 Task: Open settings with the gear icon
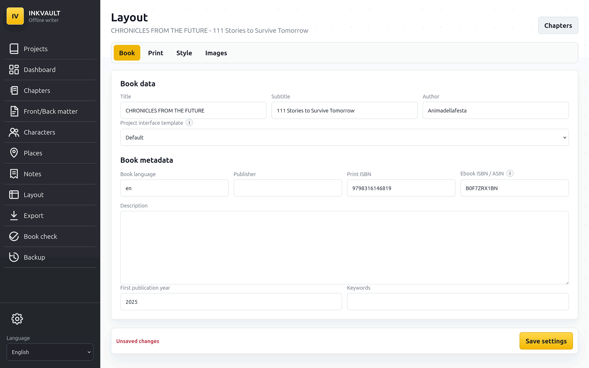tap(17, 319)
